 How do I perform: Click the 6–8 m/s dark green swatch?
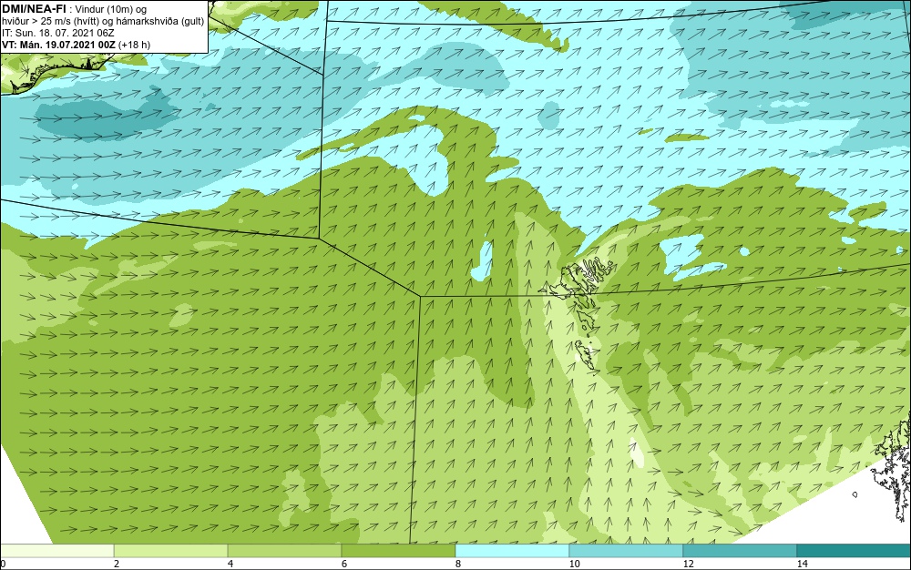[x=399, y=551]
